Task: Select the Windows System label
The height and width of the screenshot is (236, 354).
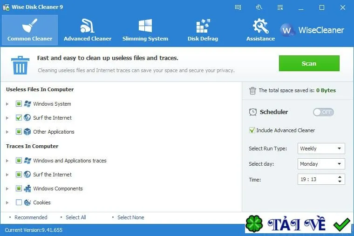Action: 52,104
